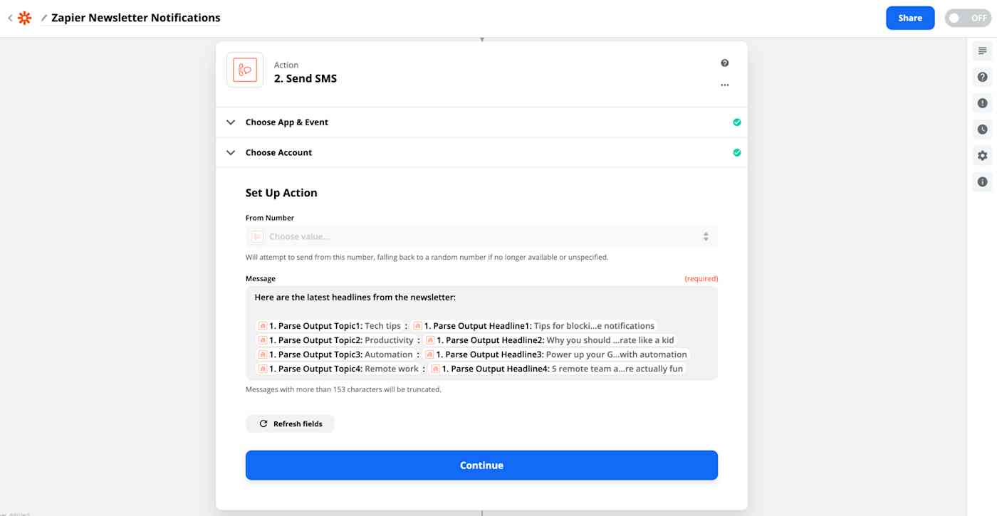This screenshot has width=997, height=516.
Task: Click the Zapier logo in the top bar
Action: (x=24, y=17)
